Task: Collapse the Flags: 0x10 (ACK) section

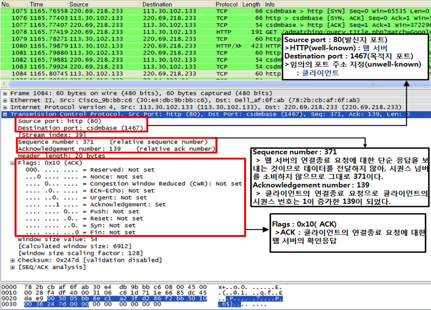Action: click(x=13, y=163)
